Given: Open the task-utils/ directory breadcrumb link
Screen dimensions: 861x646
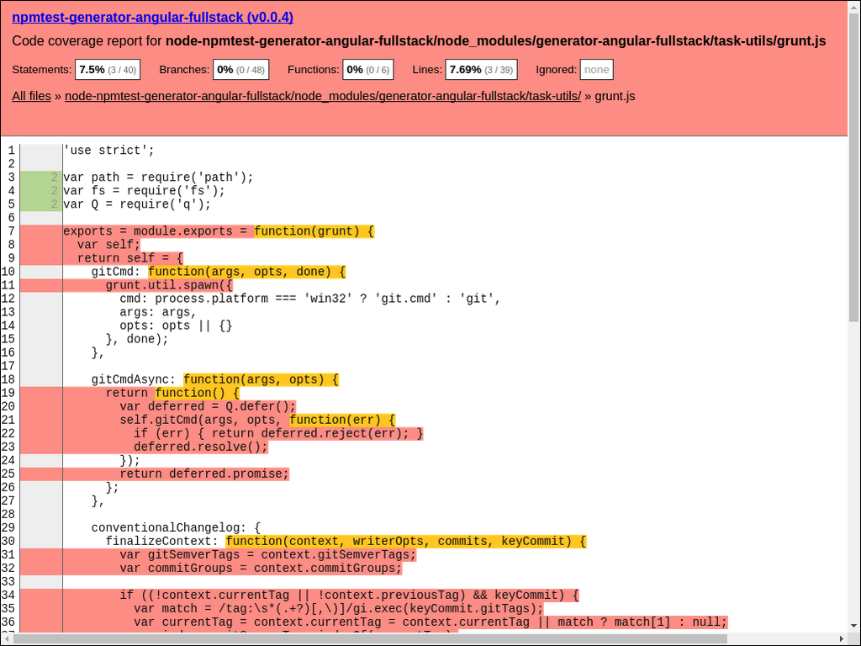Looking at the screenshot, I should tap(322, 96).
